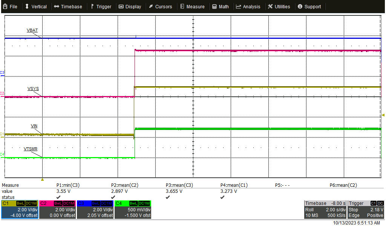This screenshot has width=386, height=226.
Task: Click the Display icon in the toolbar
Action: [121, 6]
